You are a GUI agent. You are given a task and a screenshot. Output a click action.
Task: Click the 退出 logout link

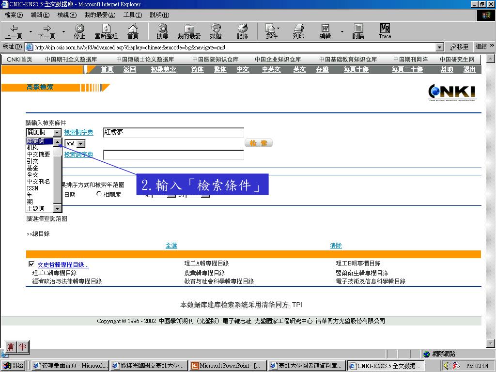tap(470, 69)
